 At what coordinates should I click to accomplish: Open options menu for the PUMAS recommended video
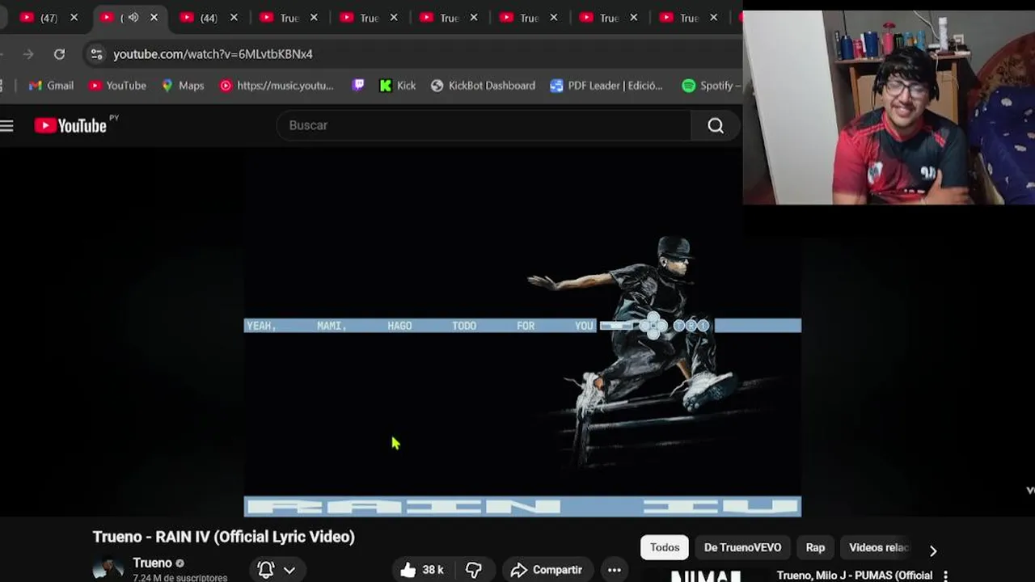tap(945, 576)
